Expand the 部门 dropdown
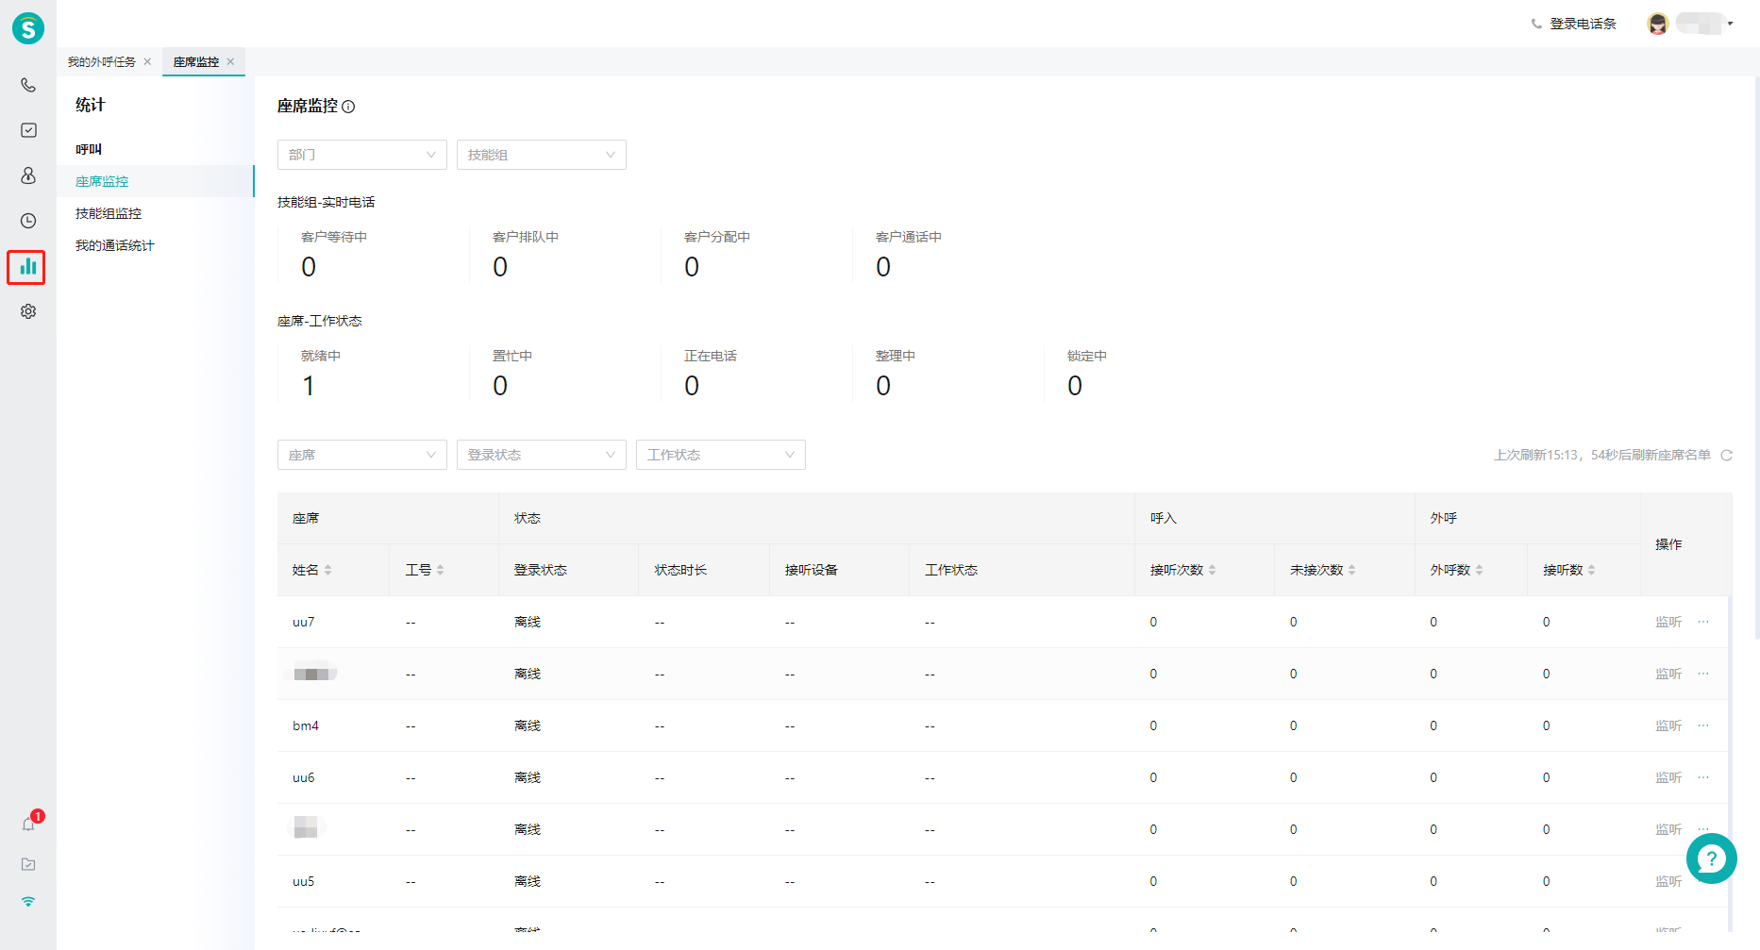 click(362, 155)
